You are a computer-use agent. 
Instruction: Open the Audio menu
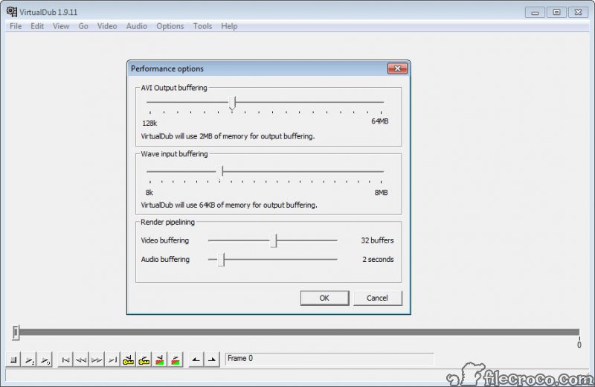(137, 26)
